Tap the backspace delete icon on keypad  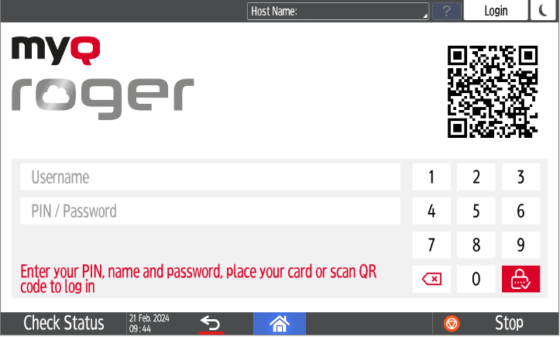431,279
